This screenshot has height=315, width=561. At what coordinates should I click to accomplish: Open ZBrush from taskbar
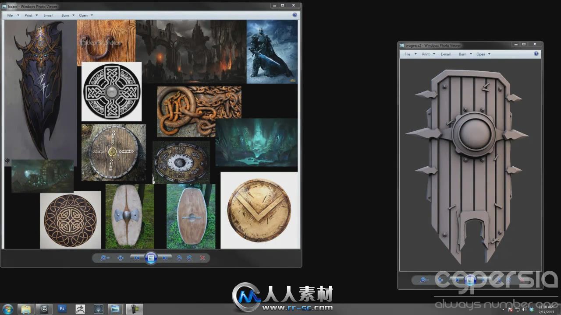tap(80, 309)
